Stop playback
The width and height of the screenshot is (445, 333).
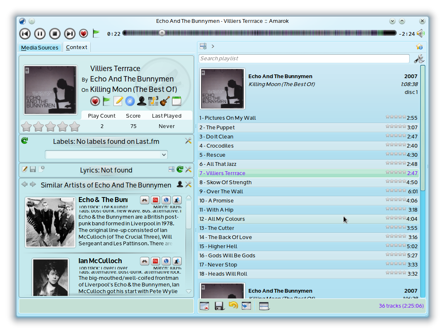(x=55, y=34)
